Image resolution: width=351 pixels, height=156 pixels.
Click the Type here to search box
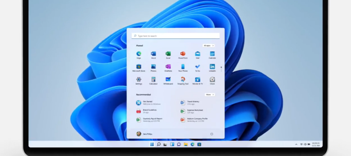[175, 36]
